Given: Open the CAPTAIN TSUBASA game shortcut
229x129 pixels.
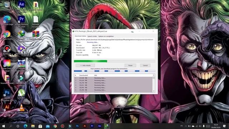Looking at the screenshot, I should click(21, 66).
